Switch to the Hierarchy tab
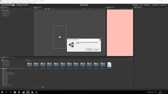This screenshot has width=168, height=94. [4, 7]
